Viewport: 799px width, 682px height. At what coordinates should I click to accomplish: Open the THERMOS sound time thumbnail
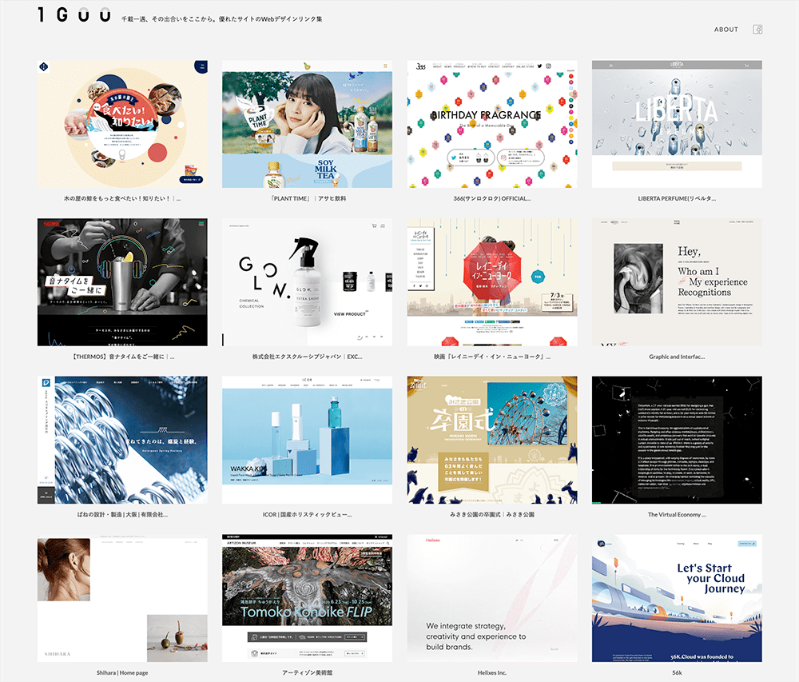click(x=122, y=282)
